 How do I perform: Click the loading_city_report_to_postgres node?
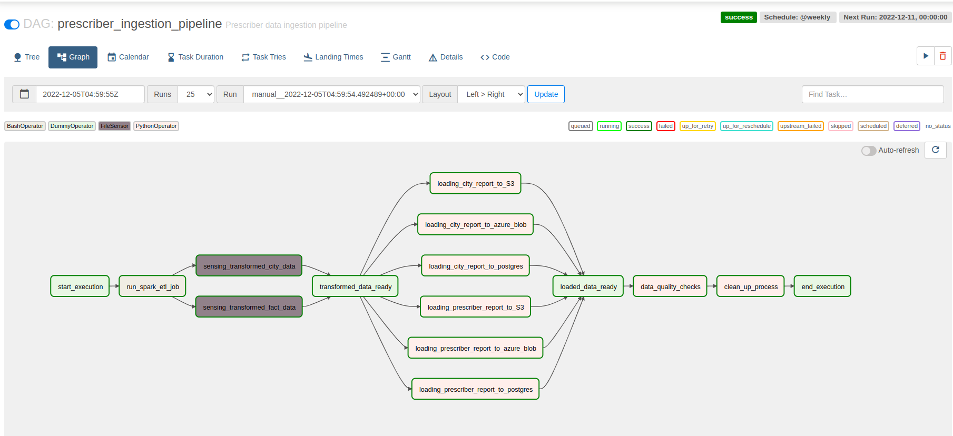click(476, 266)
